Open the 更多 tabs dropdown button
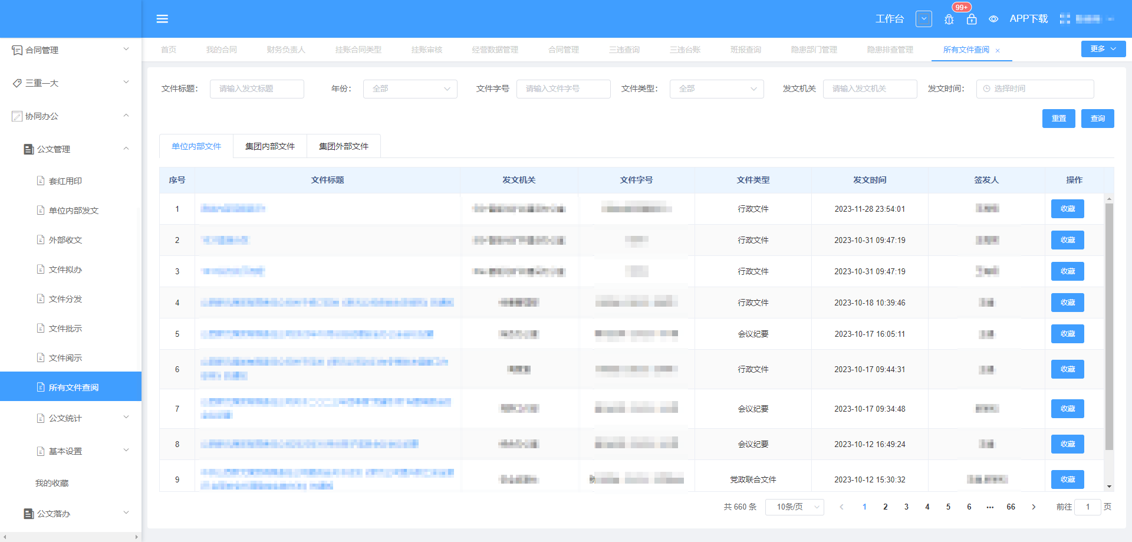This screenshot has width=1132, height=542. point(1103,49)
